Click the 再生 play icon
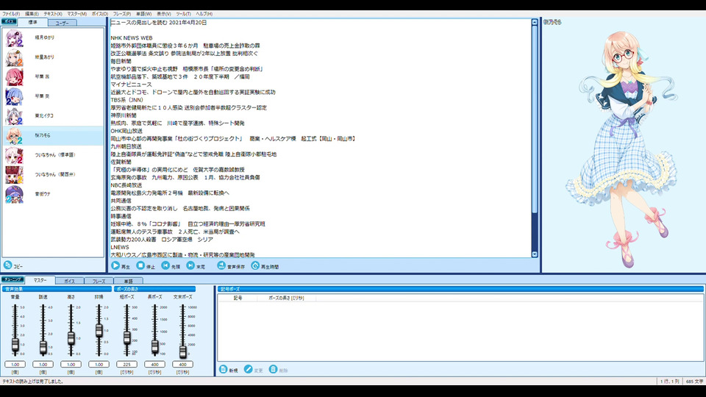706x397 pixels. [x=115, y=265]
